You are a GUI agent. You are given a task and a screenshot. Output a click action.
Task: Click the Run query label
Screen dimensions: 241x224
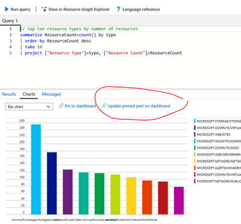click(x=20, y=10)
